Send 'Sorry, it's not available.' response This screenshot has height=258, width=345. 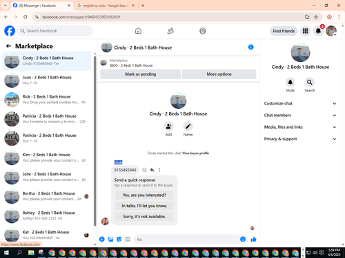[x=144, y=217]
